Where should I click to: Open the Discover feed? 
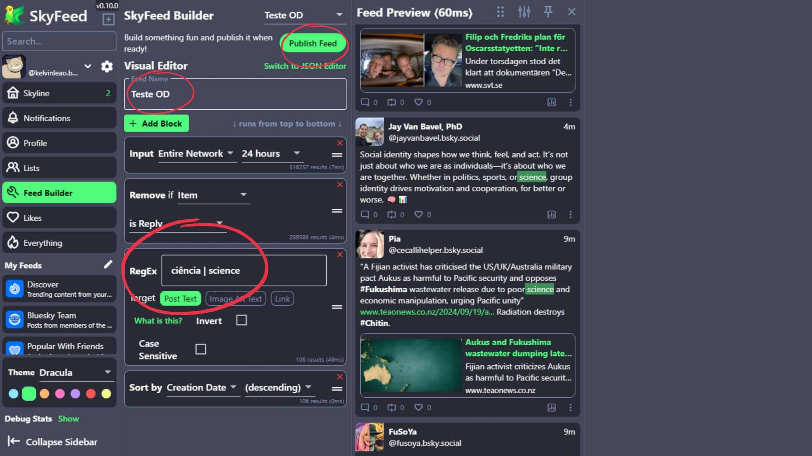(59, 289)
